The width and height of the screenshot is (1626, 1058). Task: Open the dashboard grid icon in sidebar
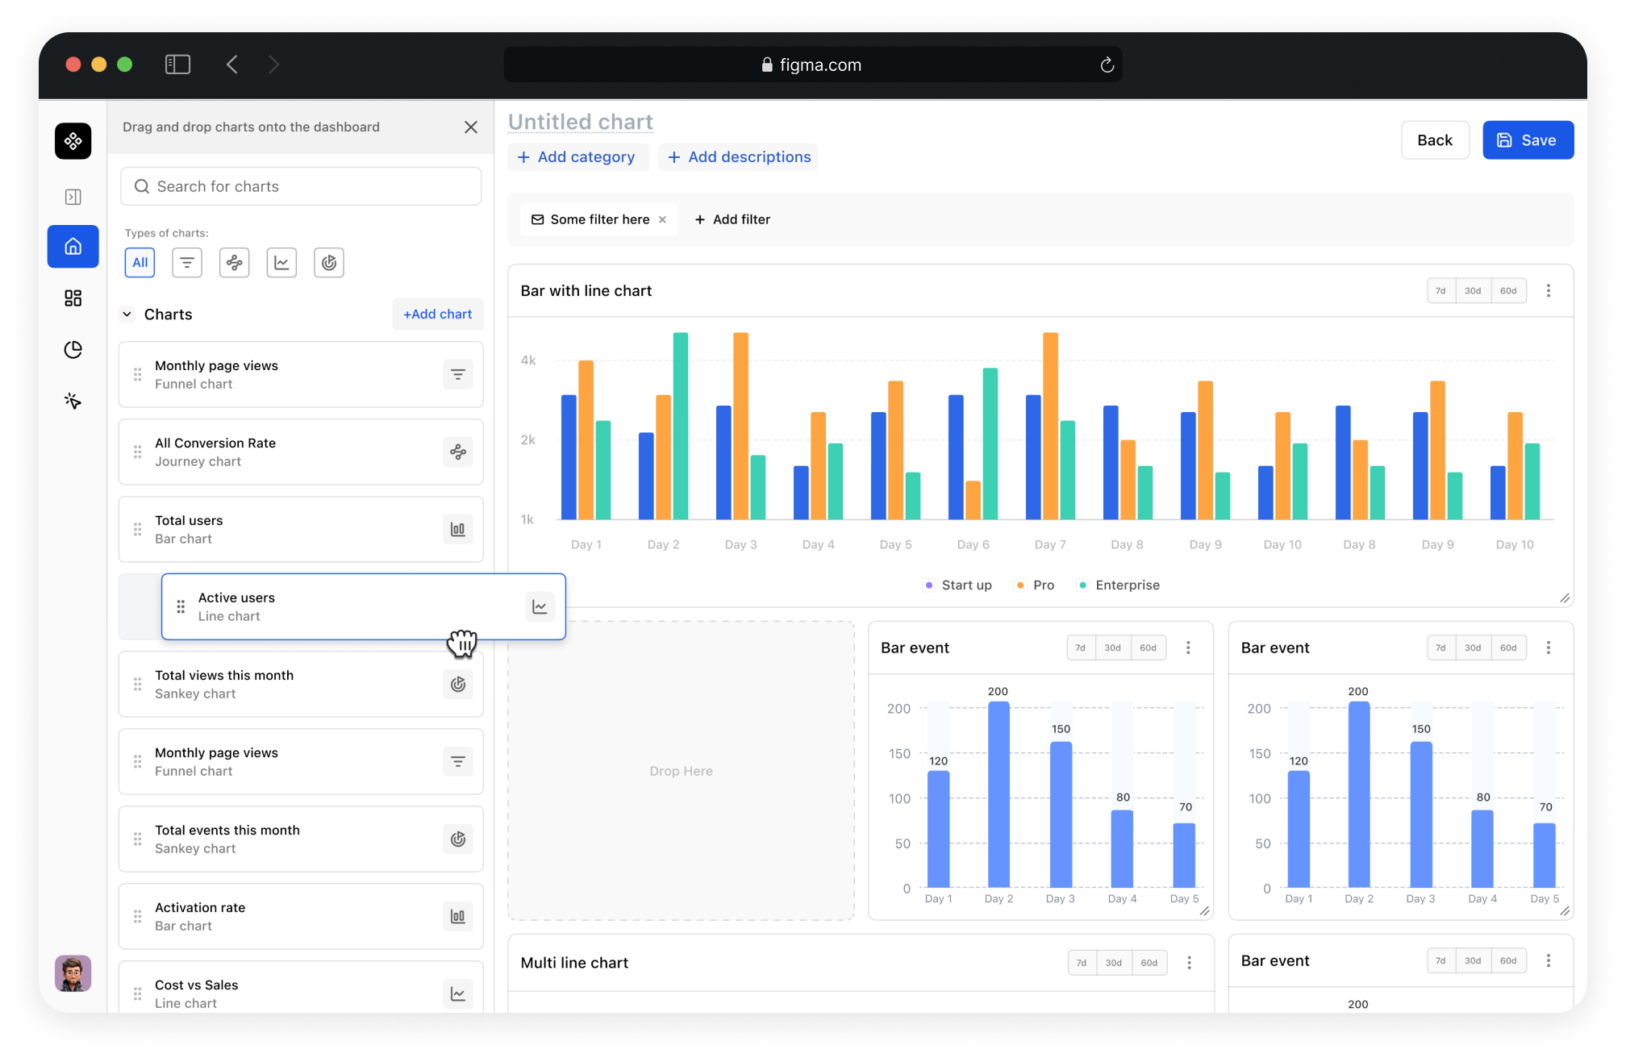[73, 298]
